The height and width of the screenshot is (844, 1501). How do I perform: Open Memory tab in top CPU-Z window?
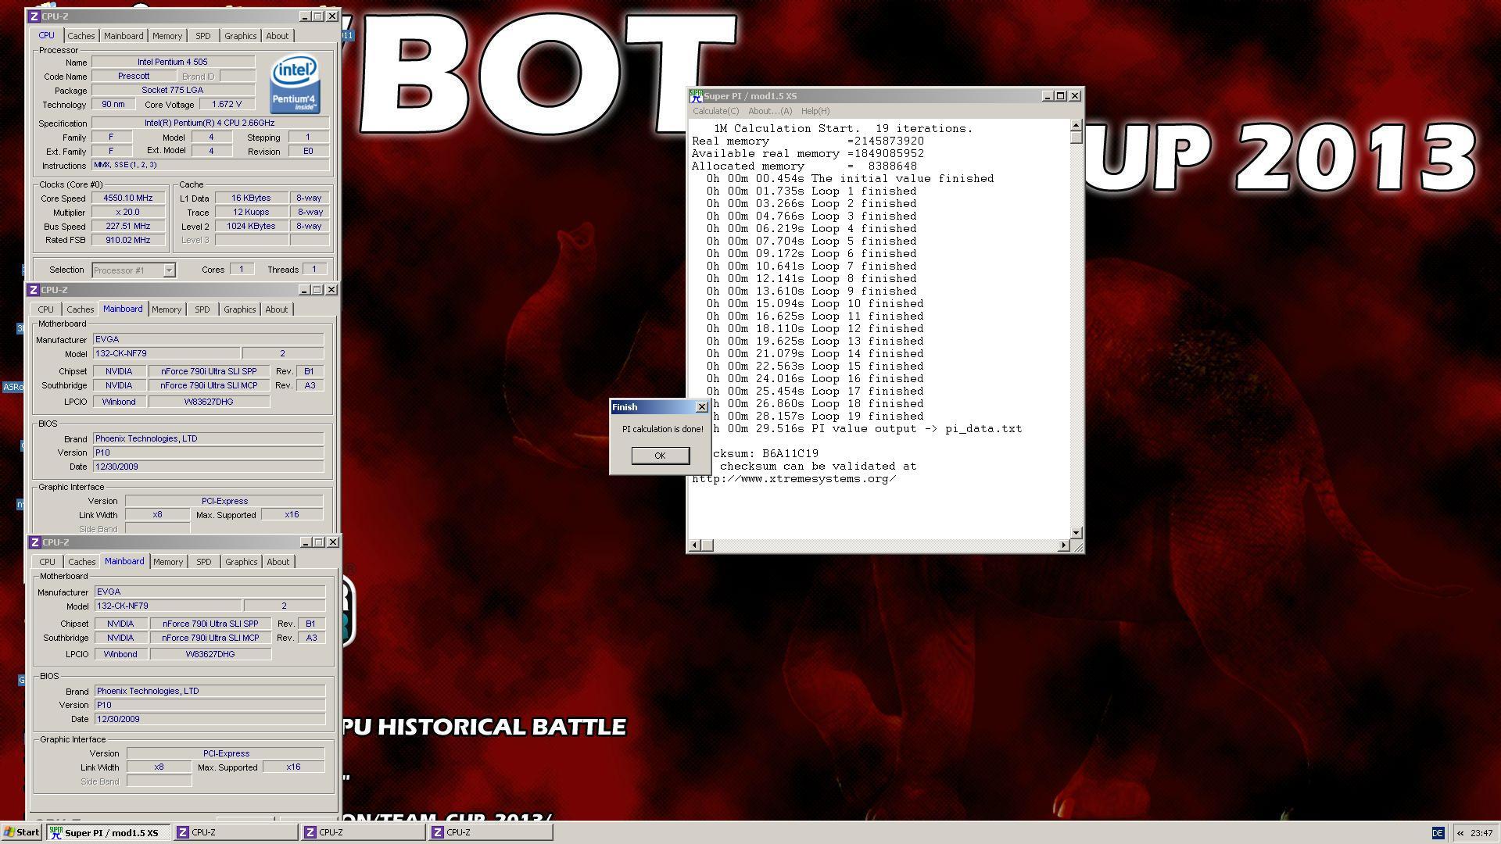(167, 36)
